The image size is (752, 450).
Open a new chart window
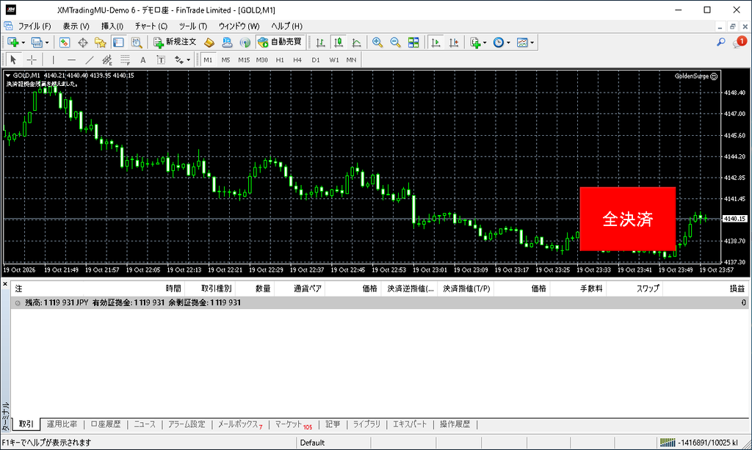click(13, 43)
